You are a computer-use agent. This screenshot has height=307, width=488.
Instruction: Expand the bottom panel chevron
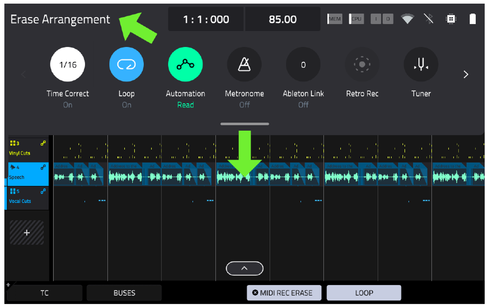click(244, 268)
